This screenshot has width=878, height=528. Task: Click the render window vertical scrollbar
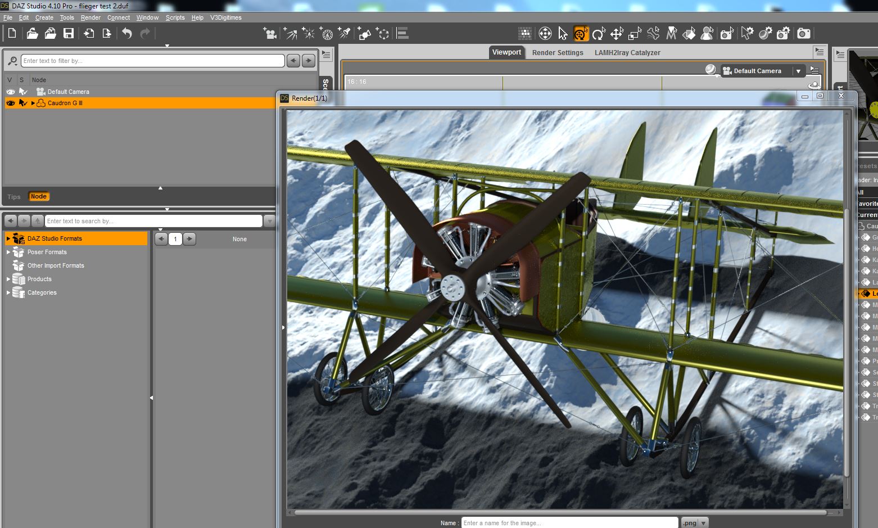tap(847, 342)
